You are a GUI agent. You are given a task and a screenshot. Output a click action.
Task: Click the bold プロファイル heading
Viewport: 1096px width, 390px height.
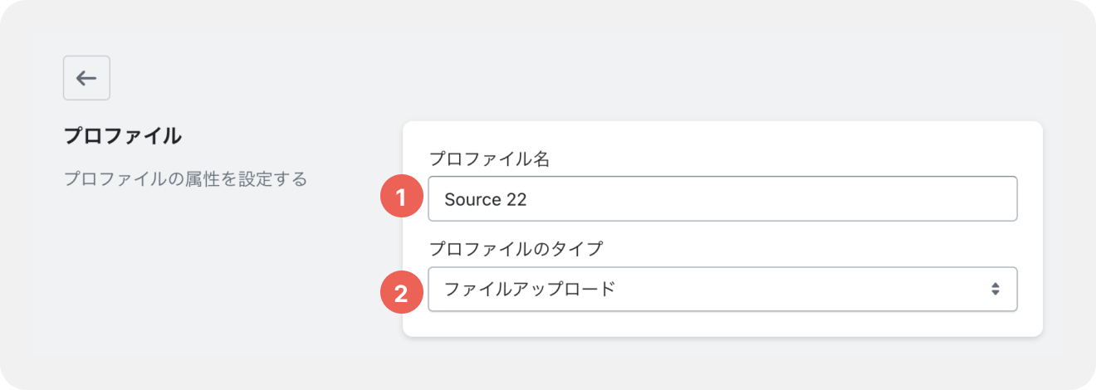123,136
